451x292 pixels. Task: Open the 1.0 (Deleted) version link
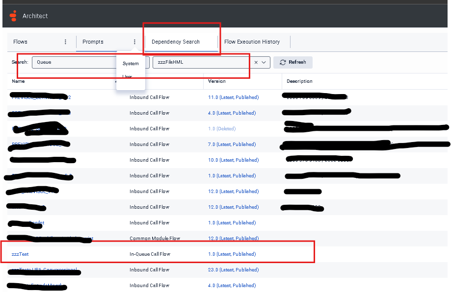coord(222,129)
